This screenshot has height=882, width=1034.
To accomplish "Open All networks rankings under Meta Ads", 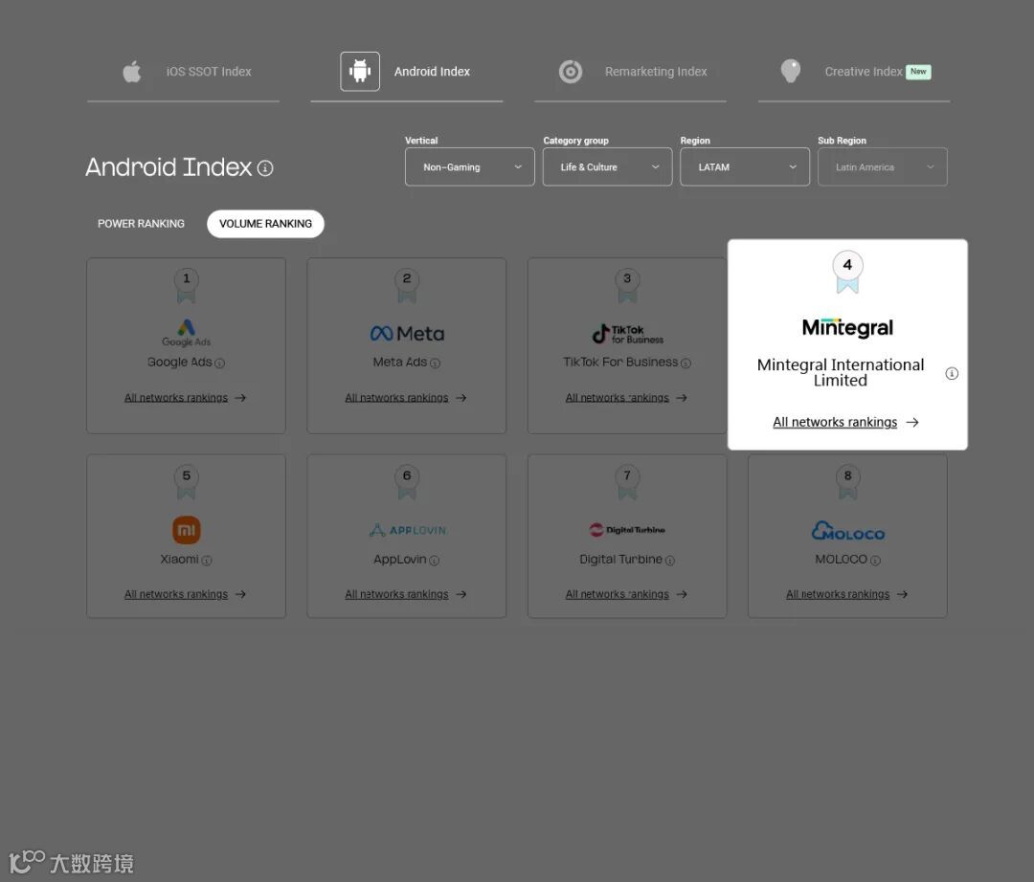I will coord(406,398).
